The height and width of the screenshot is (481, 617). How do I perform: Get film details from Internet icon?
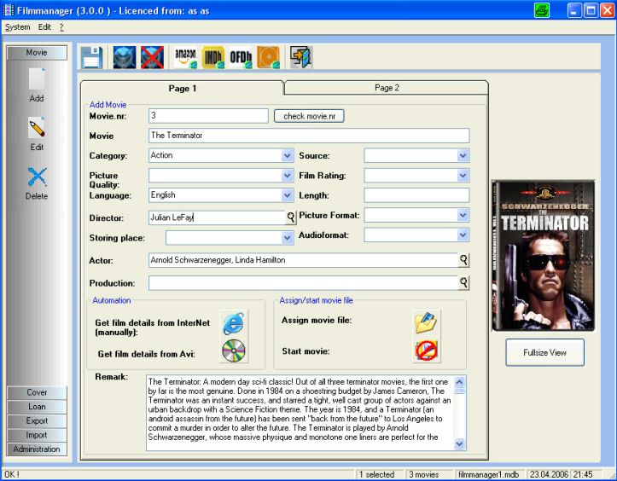(x=234, y=322)
